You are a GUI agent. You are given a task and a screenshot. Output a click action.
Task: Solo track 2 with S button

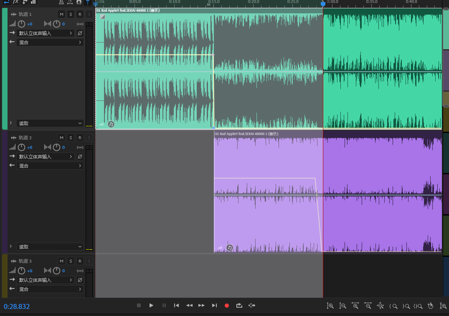[x=71, y=138]
